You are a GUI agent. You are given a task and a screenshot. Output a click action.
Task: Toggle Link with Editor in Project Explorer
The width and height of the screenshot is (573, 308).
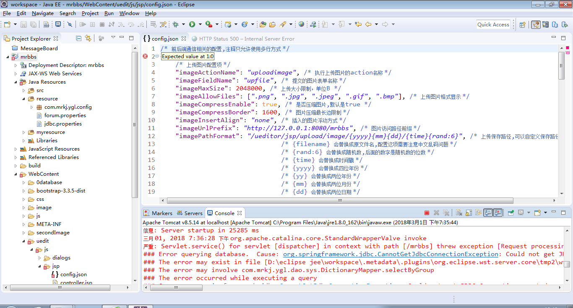tap(88, 38)
